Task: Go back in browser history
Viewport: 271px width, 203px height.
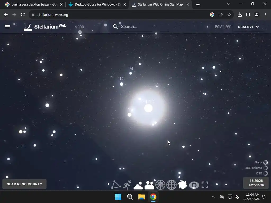Action: click(x=6, y=15)
